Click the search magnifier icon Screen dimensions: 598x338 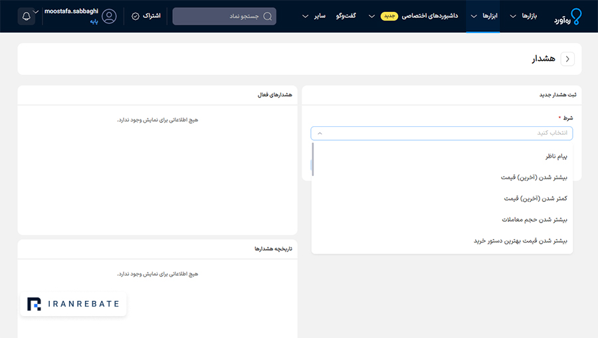tap(268, 17)
